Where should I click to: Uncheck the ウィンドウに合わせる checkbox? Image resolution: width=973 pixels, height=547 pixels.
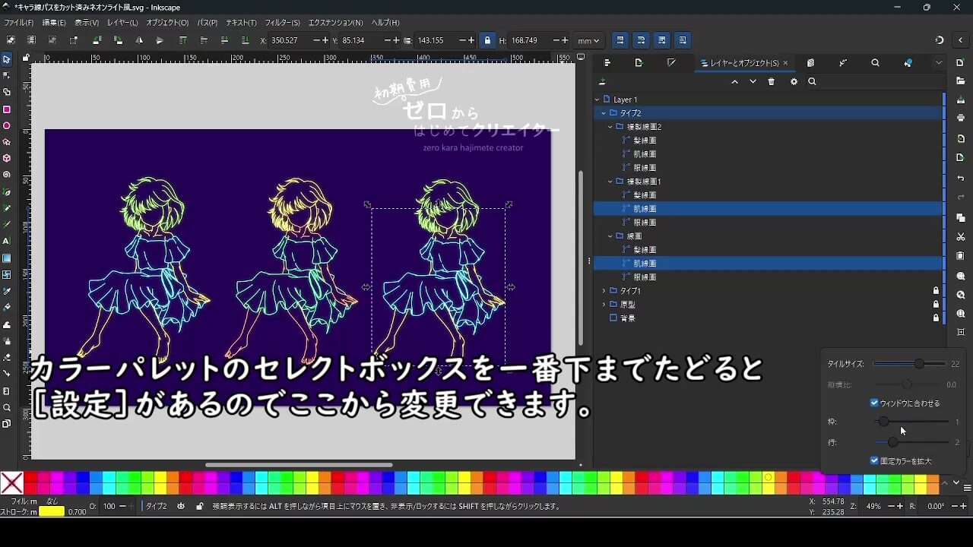tap(874, 403)
